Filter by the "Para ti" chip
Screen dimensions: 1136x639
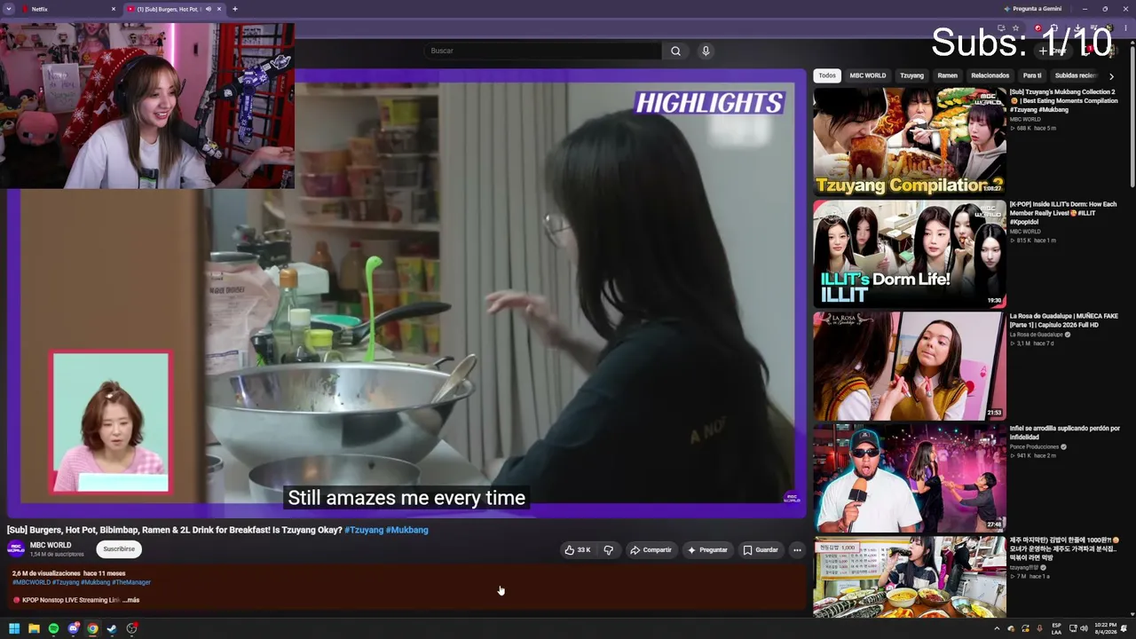tap(1032, 75)
